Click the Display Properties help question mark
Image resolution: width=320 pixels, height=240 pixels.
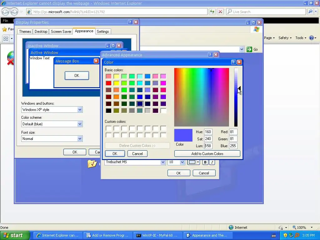130,22
